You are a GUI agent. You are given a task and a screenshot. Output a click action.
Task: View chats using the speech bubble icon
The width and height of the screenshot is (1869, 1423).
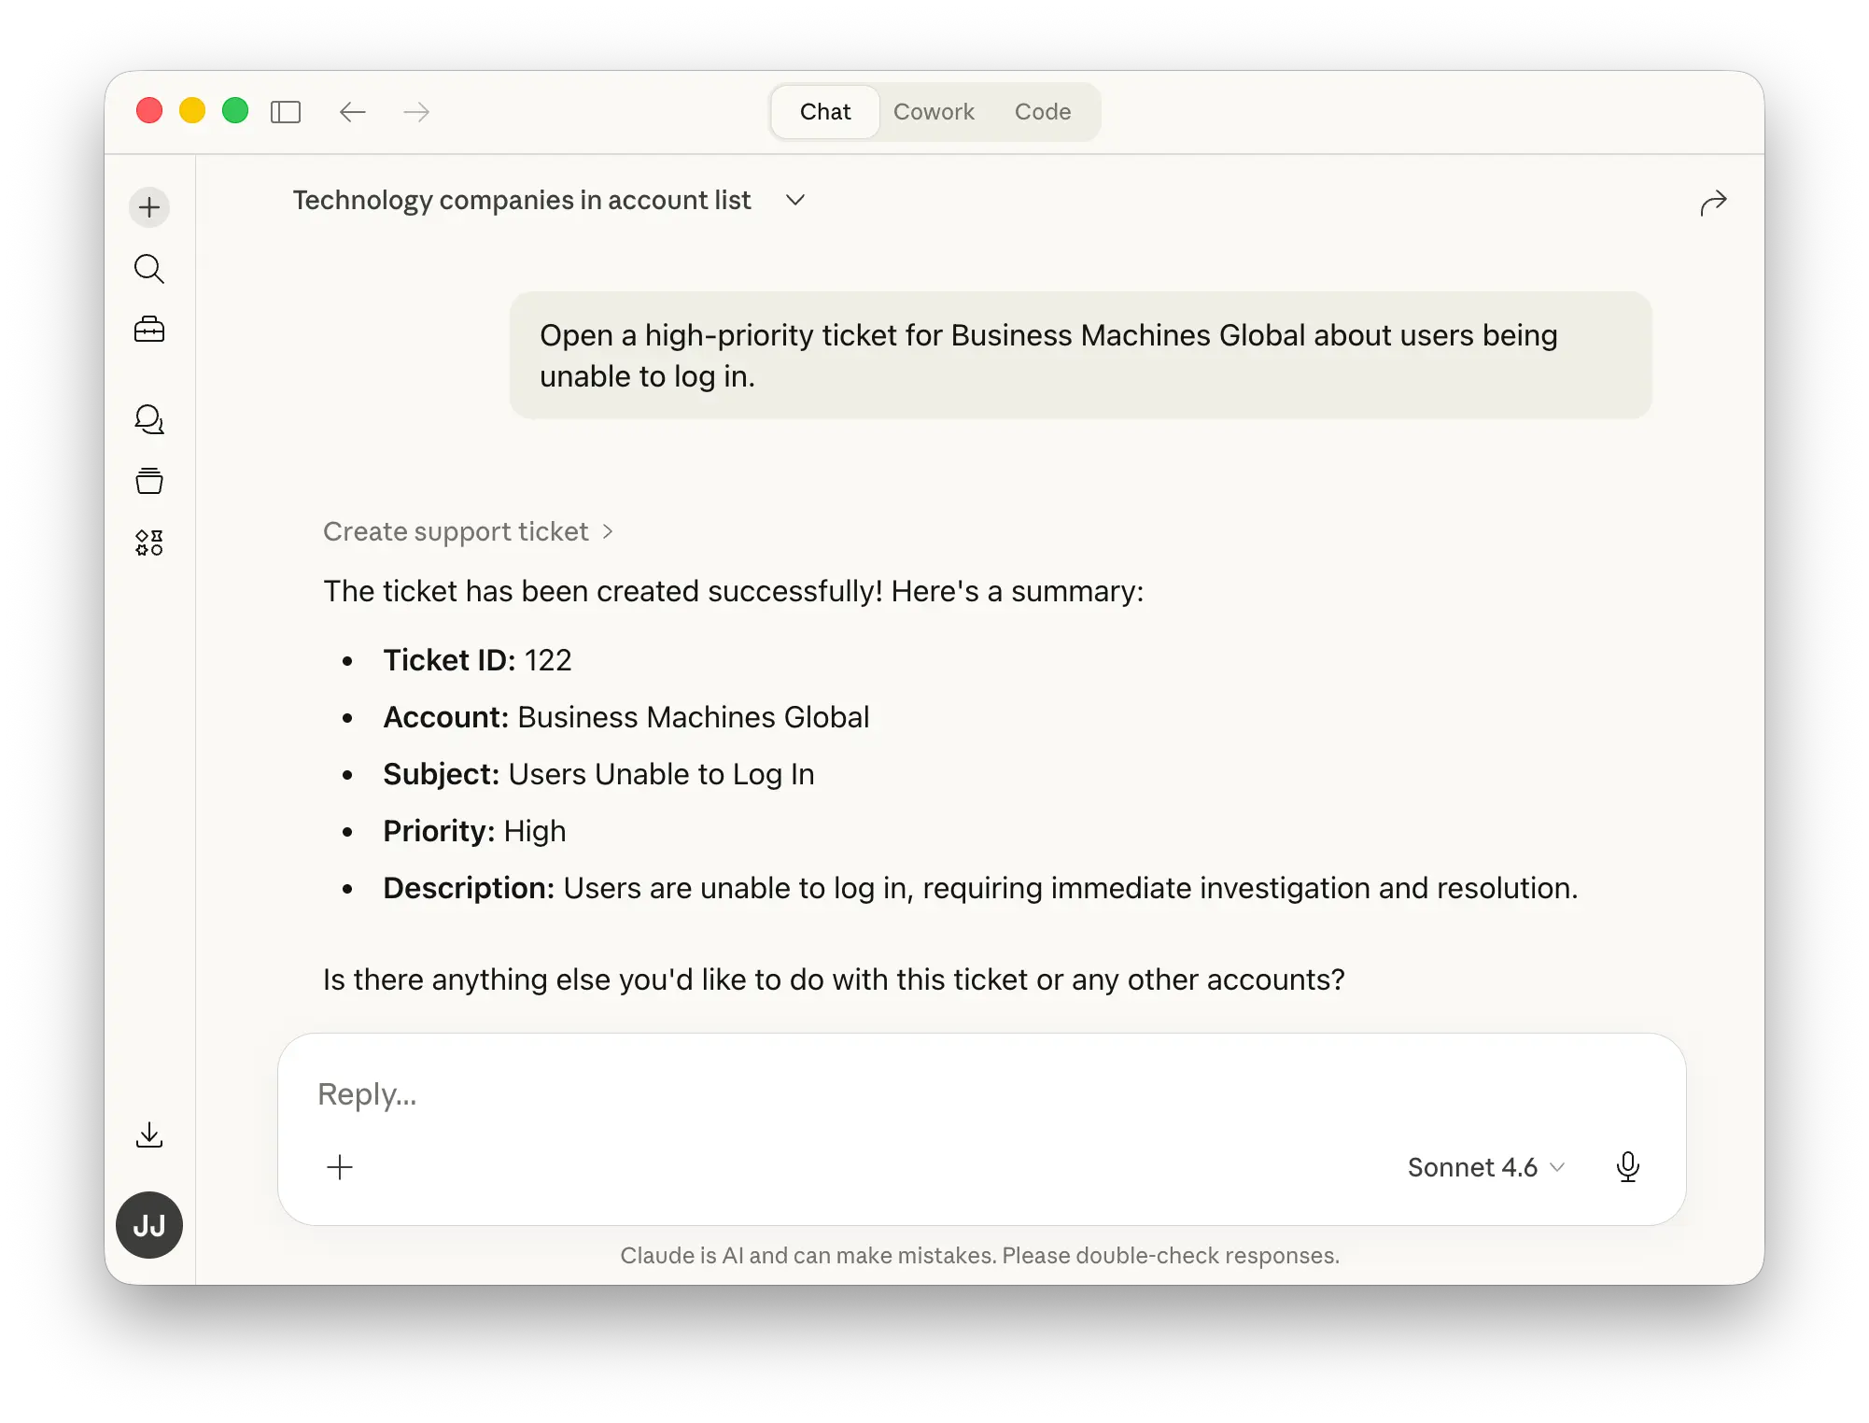click(x=148, y=419)
